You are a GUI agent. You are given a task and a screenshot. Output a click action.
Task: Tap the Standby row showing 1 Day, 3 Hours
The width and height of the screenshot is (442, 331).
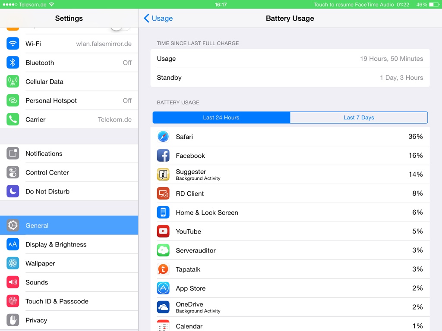(290, 78)
